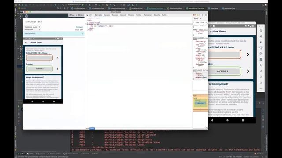The height and width of the screenshot is (158, 282).
Task: Click the html breadcrumb at bottom
Action: pyautogui.click(x=87, y=129)
